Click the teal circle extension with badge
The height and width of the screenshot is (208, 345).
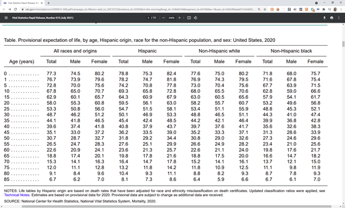312,9
